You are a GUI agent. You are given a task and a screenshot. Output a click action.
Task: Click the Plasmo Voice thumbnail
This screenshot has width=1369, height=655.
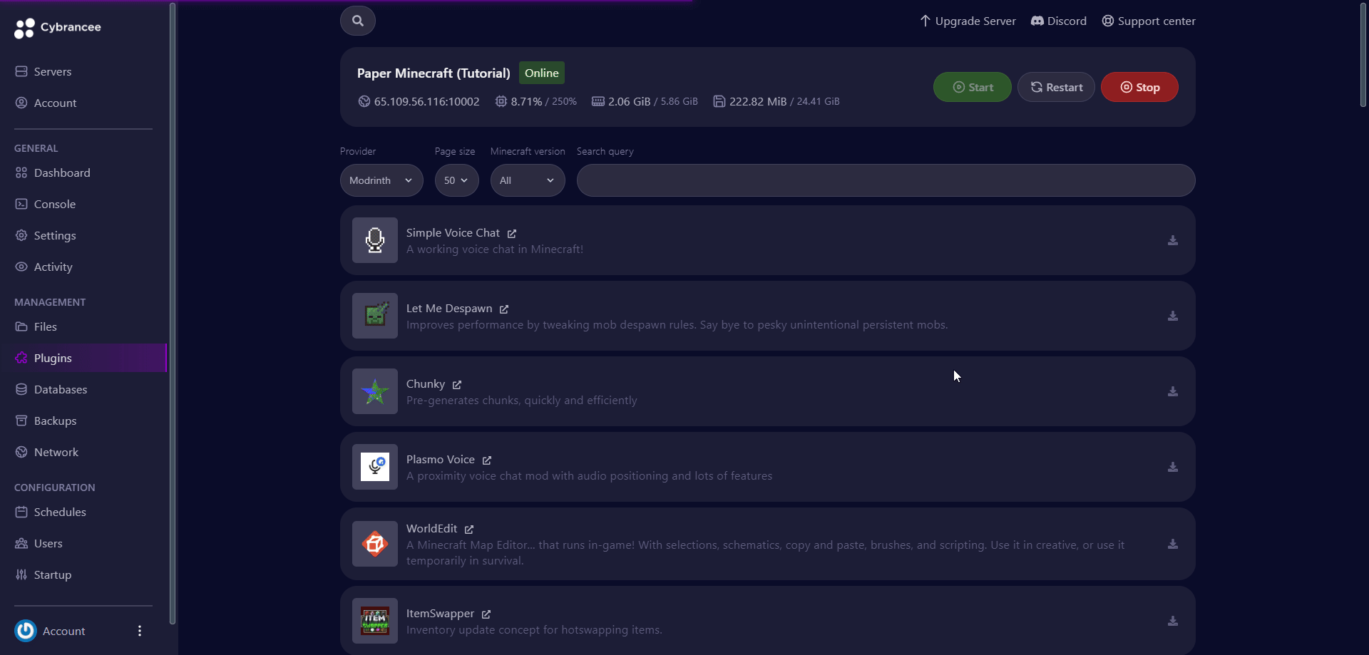click(375, 467)
